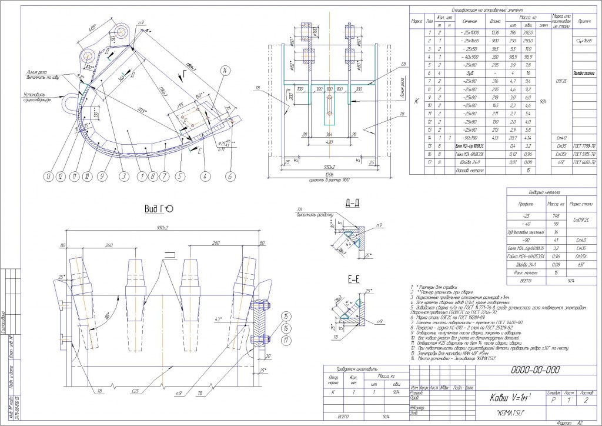
Task: Click position balloon 12
Action: (61, 177)
